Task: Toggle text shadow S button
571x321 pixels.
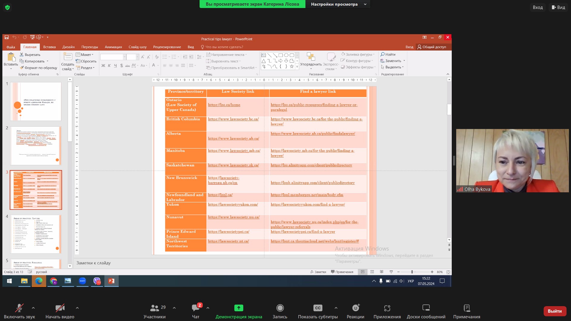Action: [121, 65]
